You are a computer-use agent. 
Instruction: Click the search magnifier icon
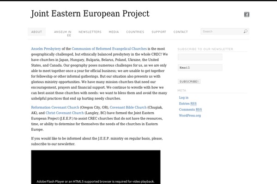pos(246,31)
